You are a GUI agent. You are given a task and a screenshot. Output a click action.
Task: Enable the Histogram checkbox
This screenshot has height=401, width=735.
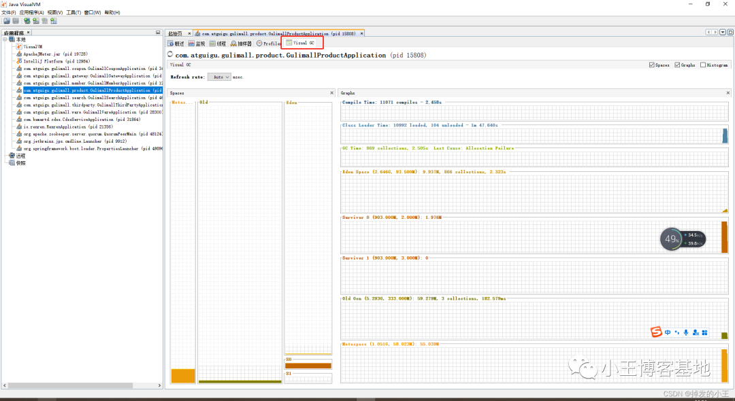coord(702,65)
